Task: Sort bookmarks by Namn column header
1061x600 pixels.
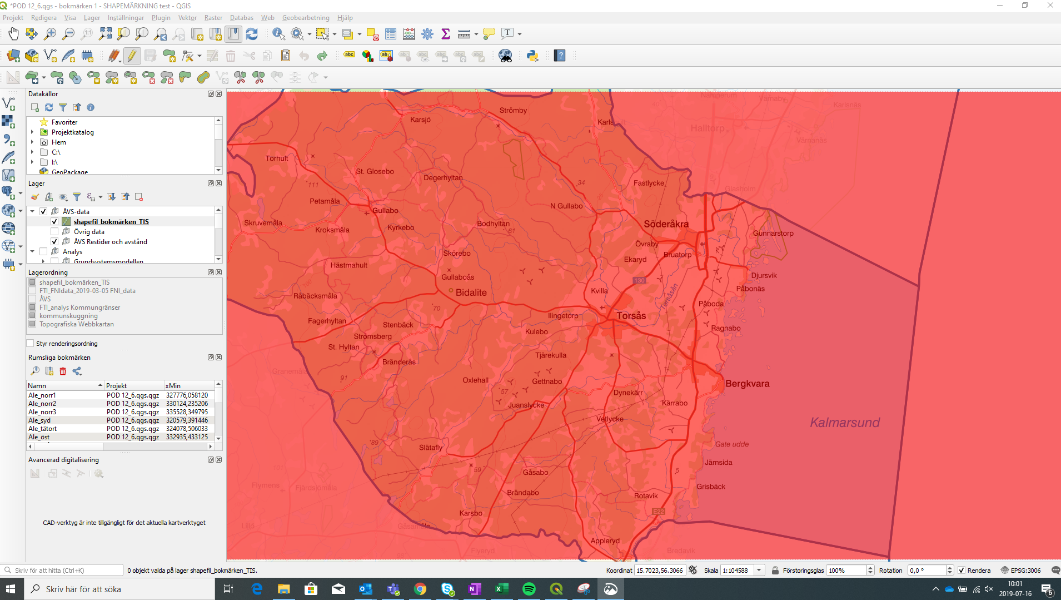Action: tap(65, 385)
